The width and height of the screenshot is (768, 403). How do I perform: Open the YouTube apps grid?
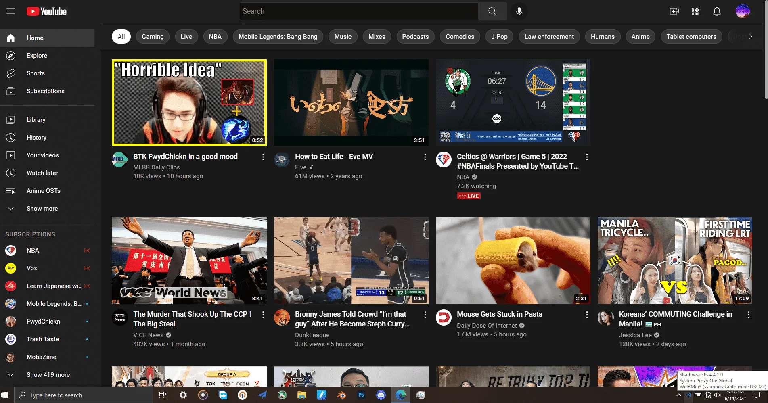[x=696, y=11]
